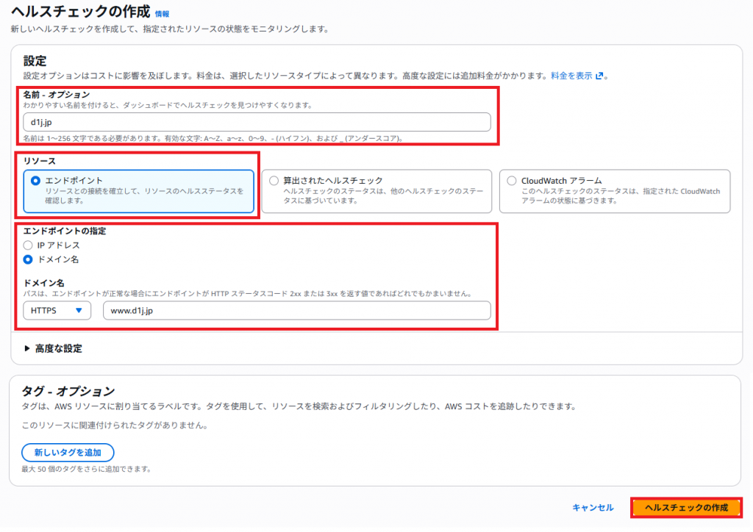The image size is (753, 532).
Task: Select the エンドポイント resource option
Action: point(35,181)
